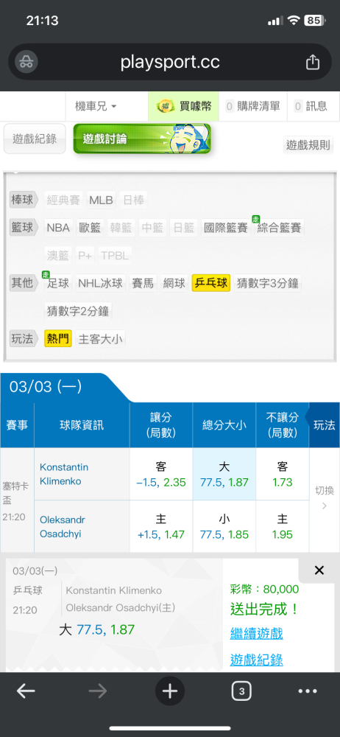Tap 總分大小 column header
Viewport: 340px width, 737px height.
(224, 425)
